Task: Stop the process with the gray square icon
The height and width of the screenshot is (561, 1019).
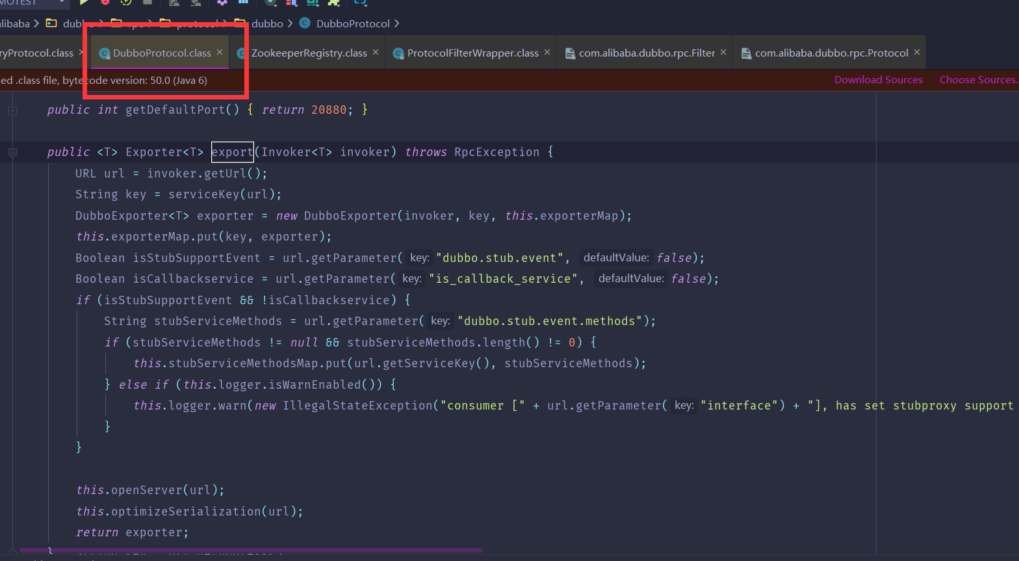Action: point(148,2)
